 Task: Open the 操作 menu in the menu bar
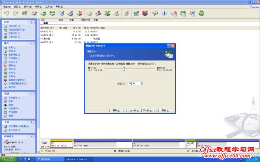(x=28, y=6)
